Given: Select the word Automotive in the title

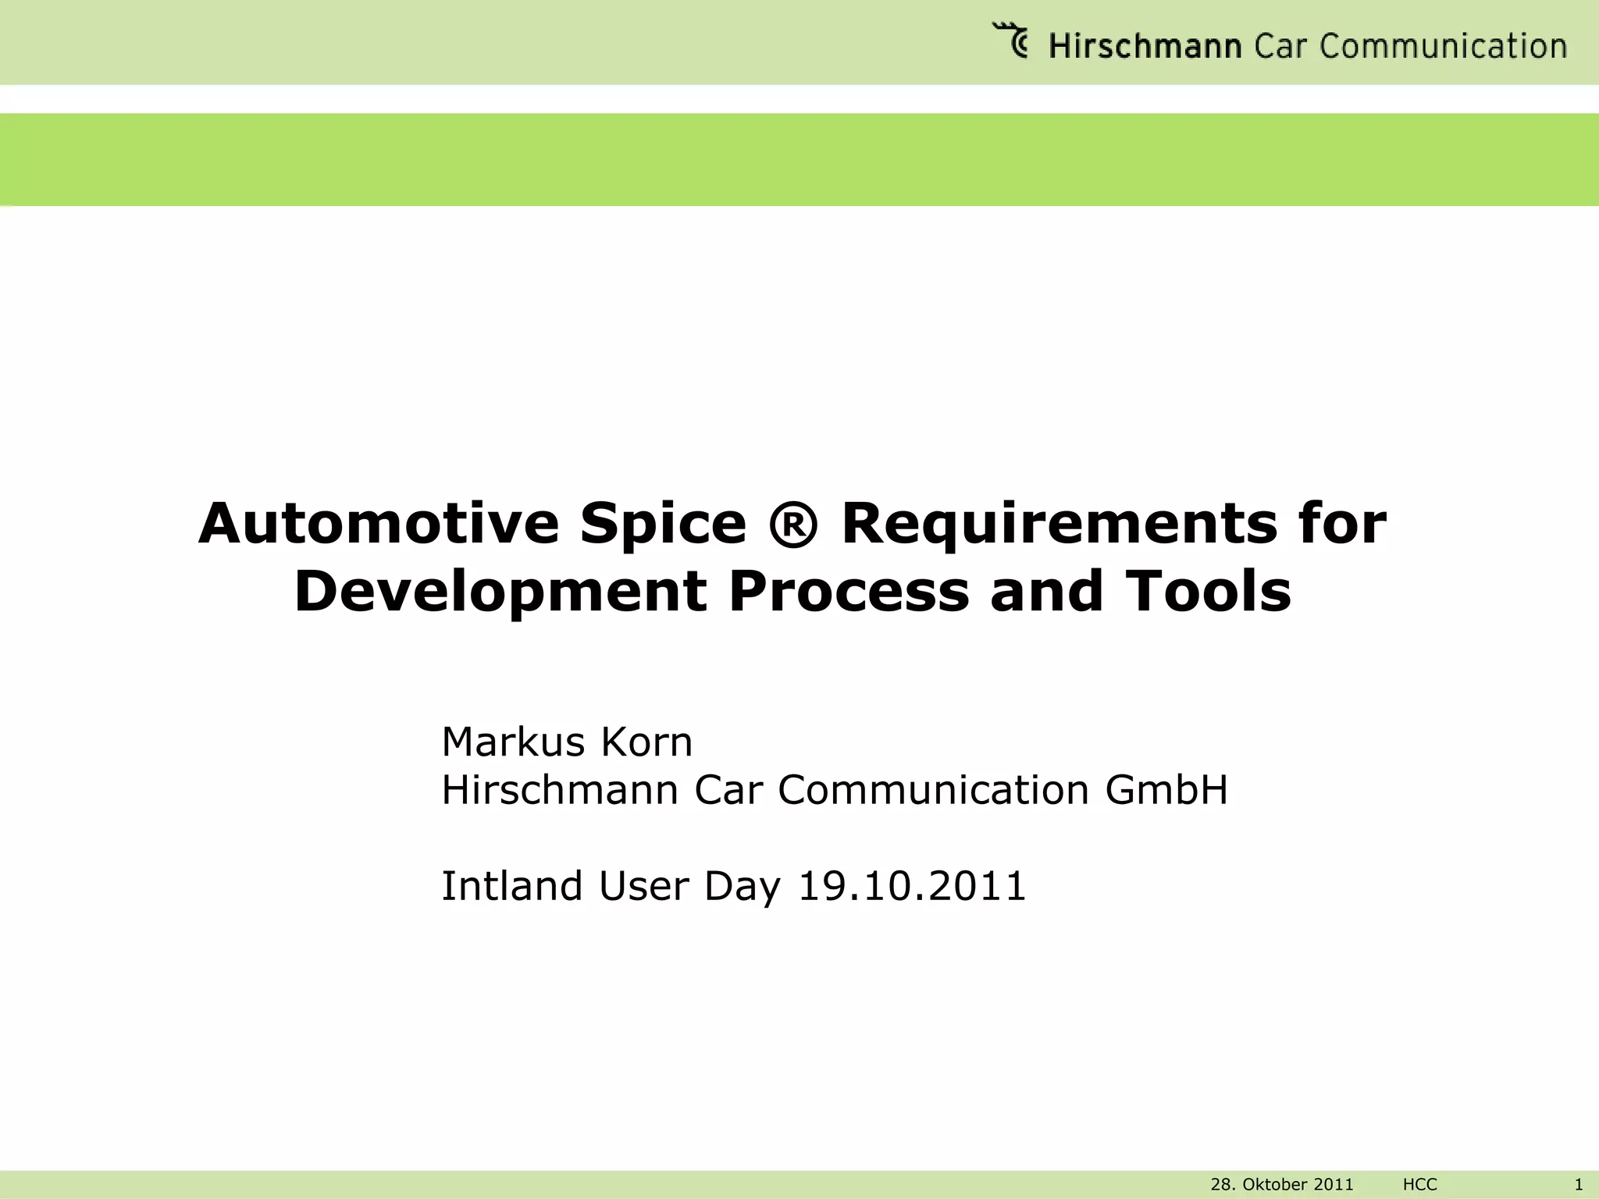Looking at the screenshot, I should tap(379, 524).
